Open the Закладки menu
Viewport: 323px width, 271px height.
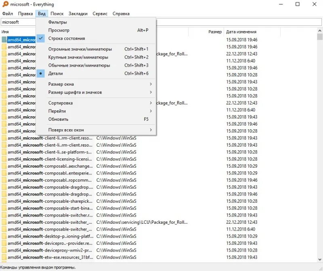click(78, 14)
